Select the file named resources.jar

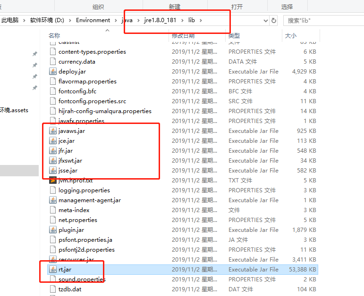76,260
